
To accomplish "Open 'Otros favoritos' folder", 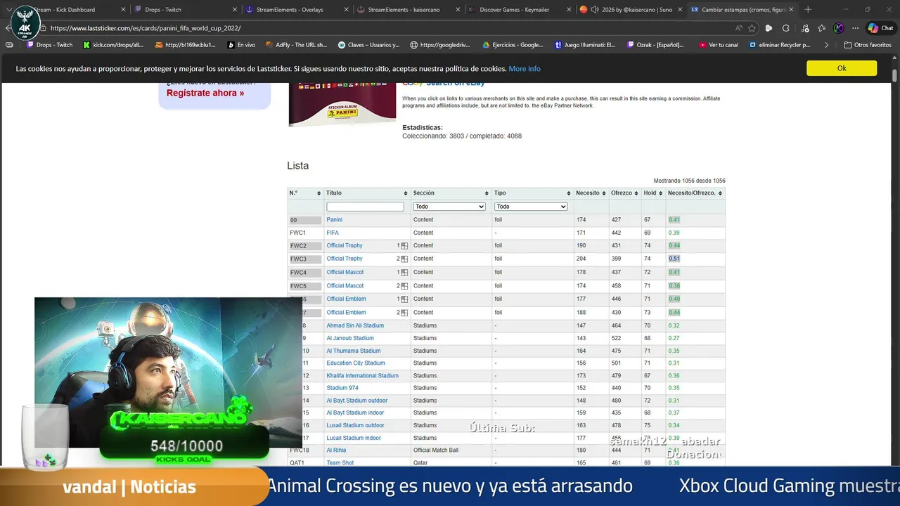I will [x=867, y=45].
